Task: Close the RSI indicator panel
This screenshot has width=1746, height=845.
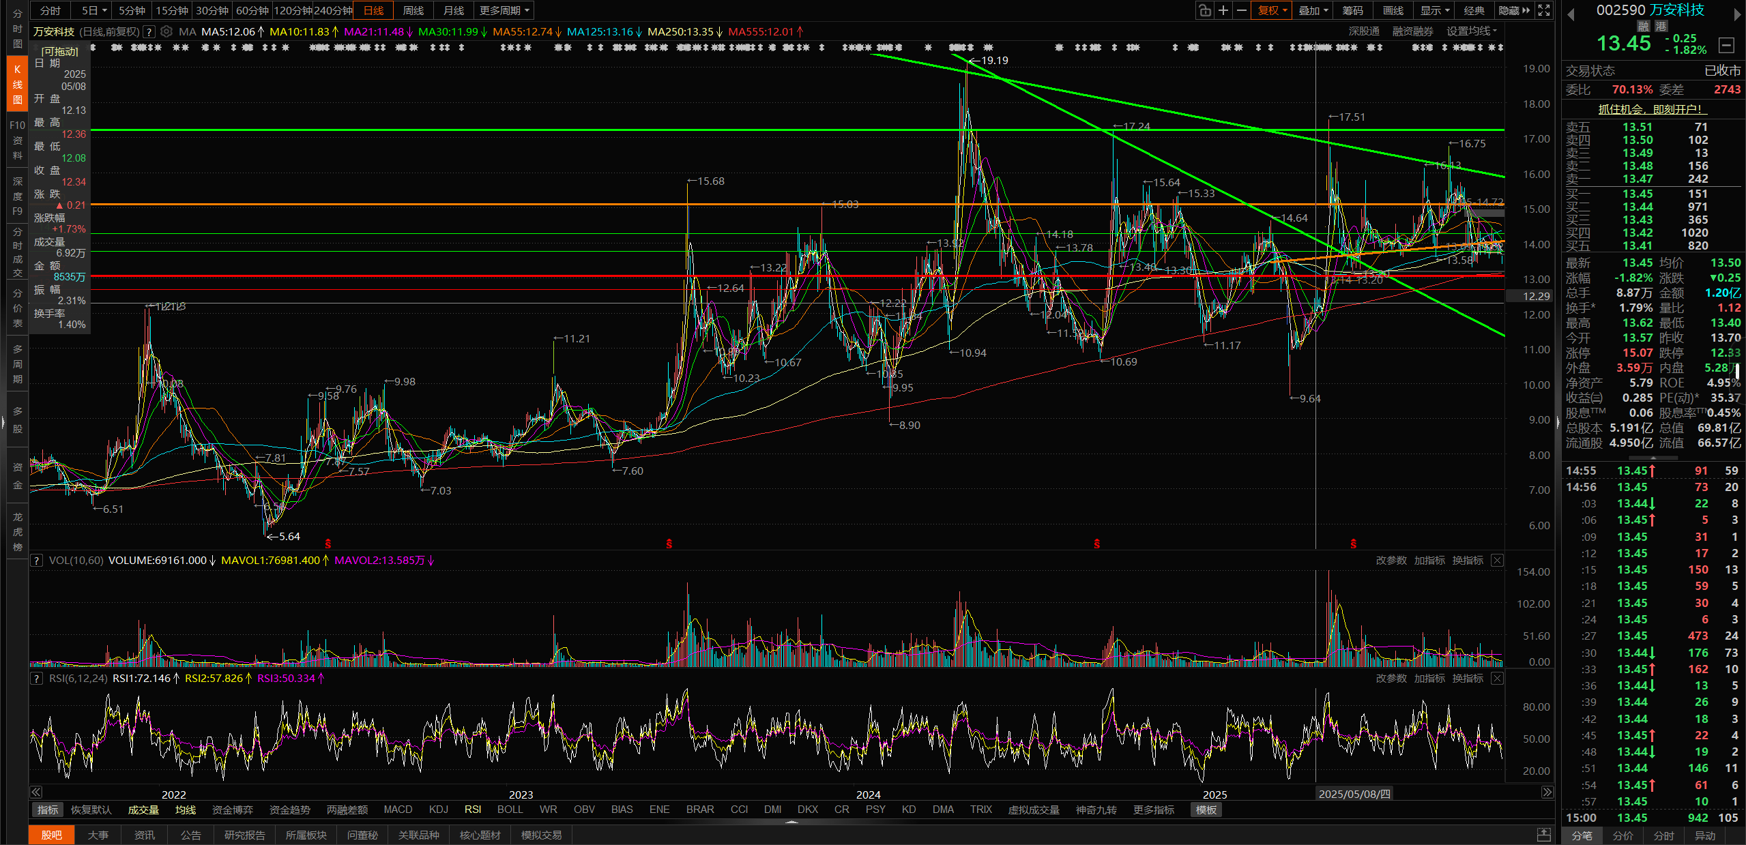Action: tap(1497, 678)
